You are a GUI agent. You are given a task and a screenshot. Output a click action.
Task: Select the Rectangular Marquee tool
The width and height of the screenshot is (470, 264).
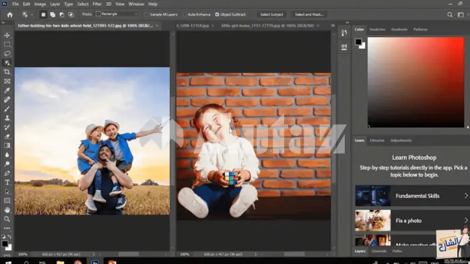click(x=7, y=44)
